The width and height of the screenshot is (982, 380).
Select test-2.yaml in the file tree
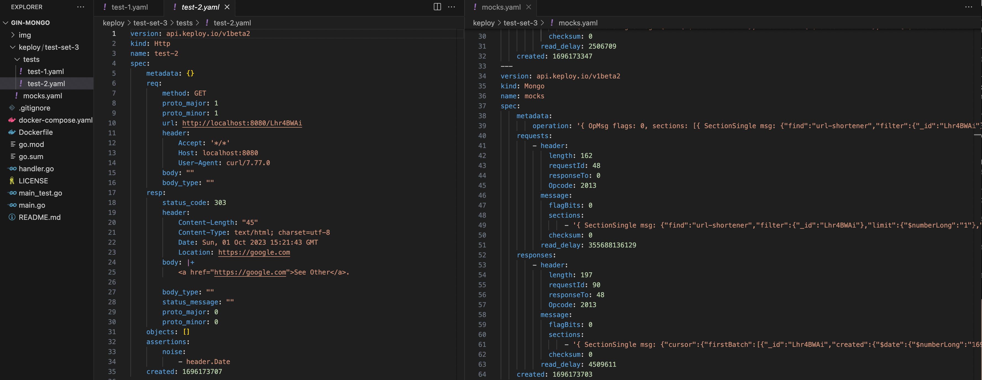coord(46,83)
